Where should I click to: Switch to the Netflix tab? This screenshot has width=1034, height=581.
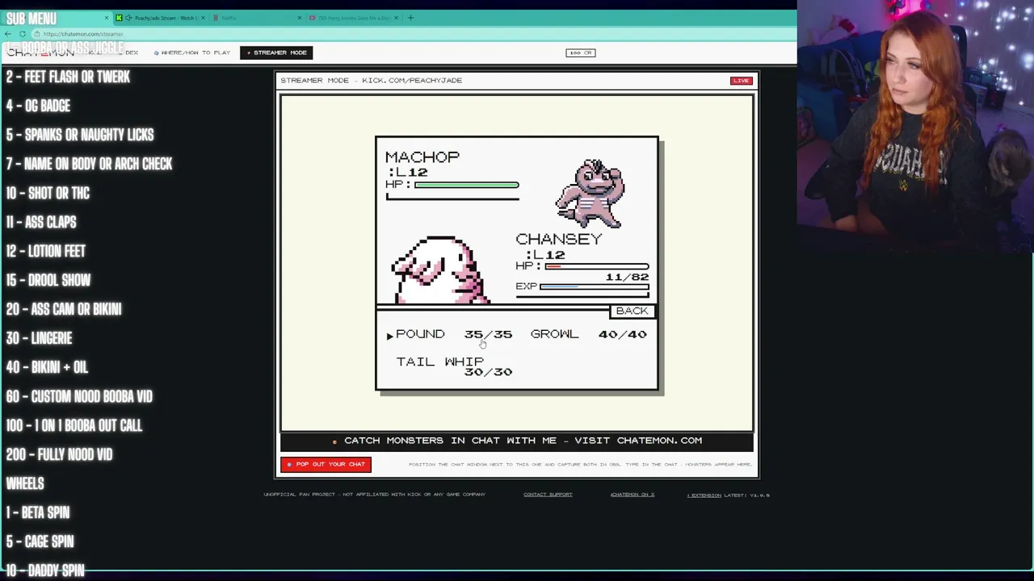[x=258, y=18]
